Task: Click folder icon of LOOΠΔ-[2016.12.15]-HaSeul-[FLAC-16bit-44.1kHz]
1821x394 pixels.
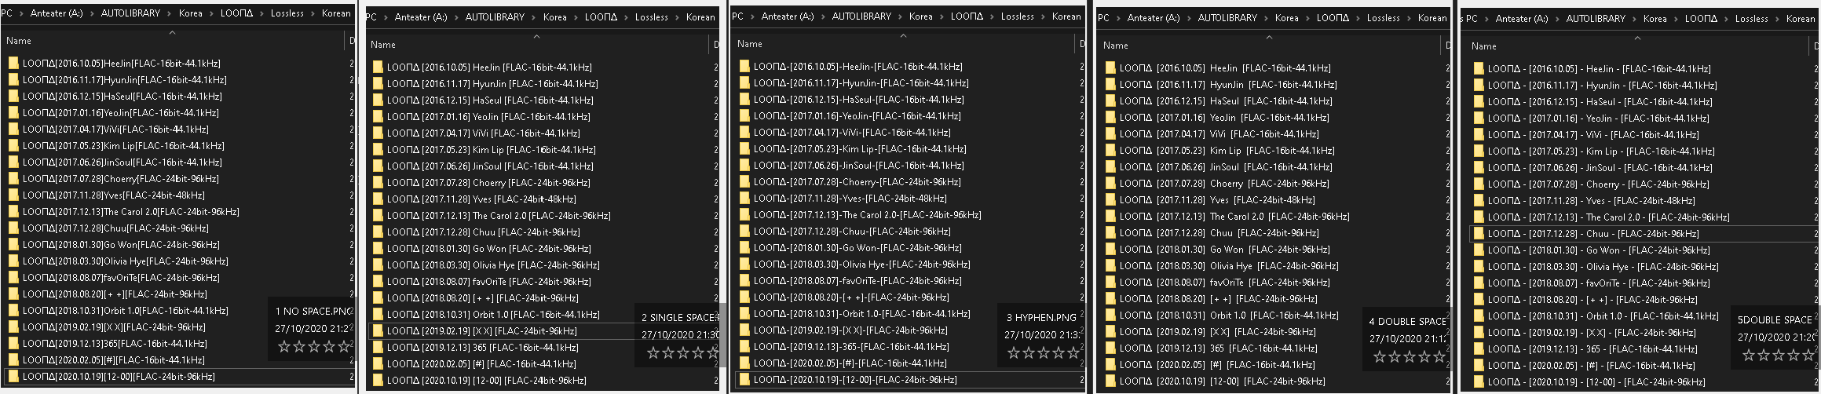Action: [x=744, y=100]
